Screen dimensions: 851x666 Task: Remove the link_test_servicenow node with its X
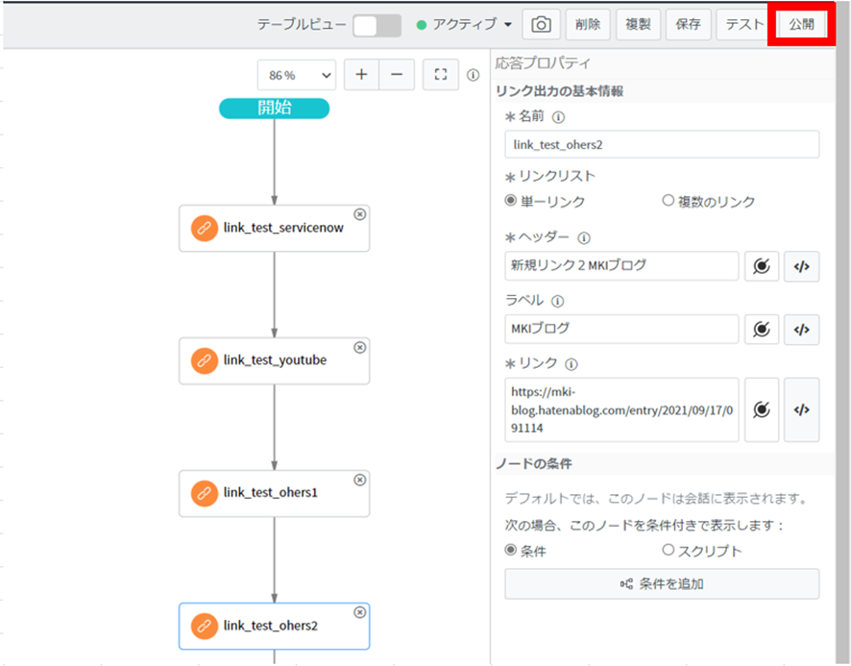(x=360, y=214)
